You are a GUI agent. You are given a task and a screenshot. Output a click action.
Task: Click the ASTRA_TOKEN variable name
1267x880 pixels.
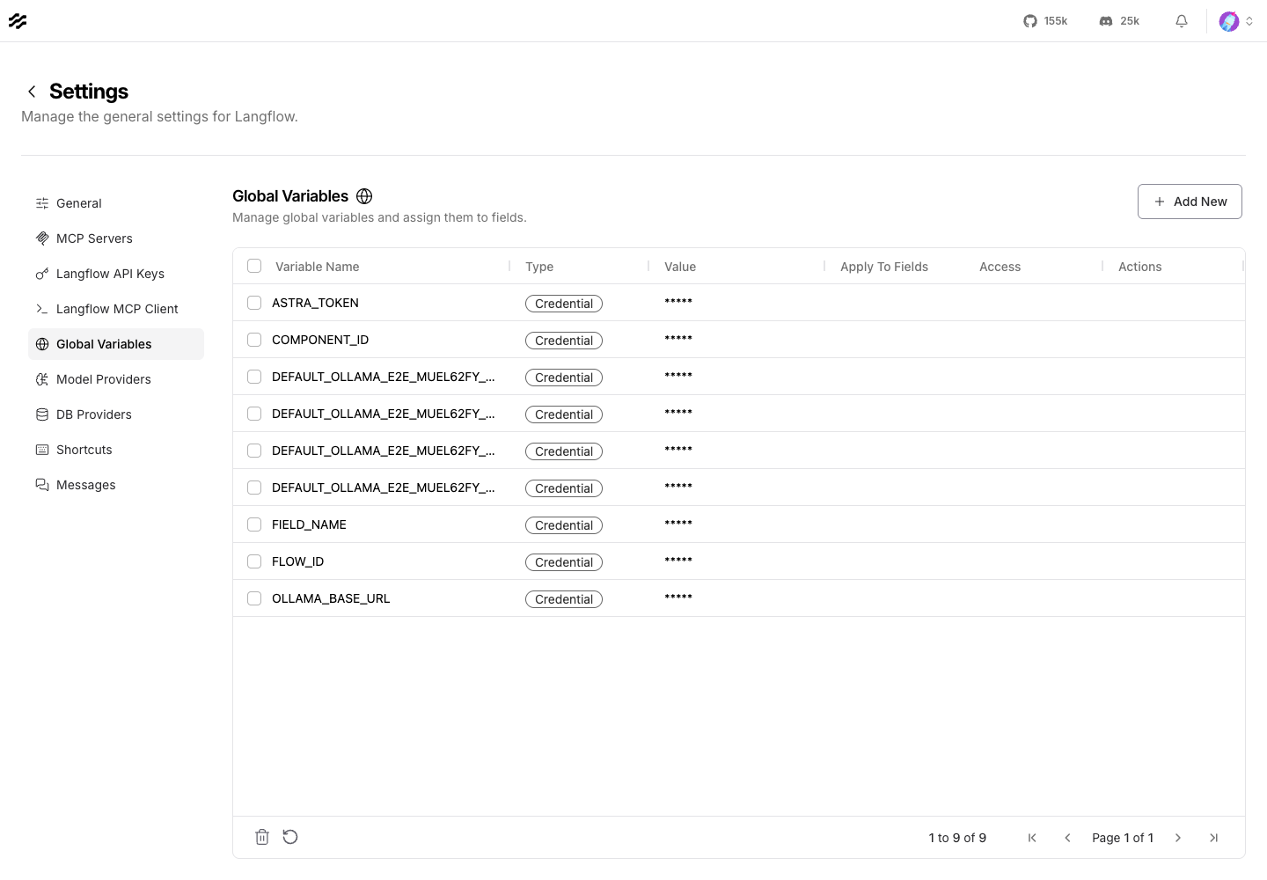coord(315,303)
